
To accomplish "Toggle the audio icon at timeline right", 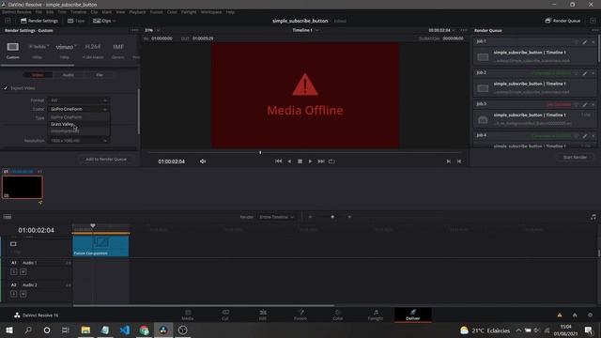I will click(593, 217).
